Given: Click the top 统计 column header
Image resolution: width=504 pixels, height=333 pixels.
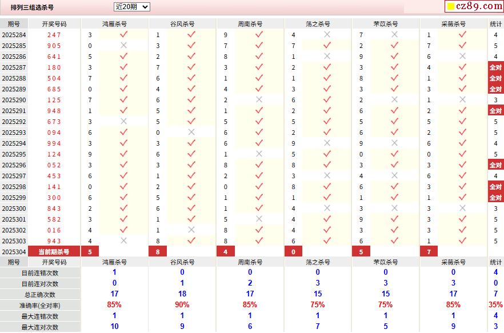Looking at the screenshot, I should (495, 24).
